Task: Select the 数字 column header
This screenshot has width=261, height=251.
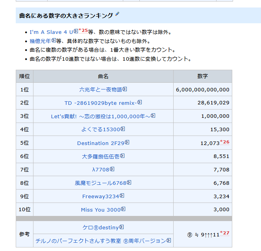Action: [x=203, y=76]
